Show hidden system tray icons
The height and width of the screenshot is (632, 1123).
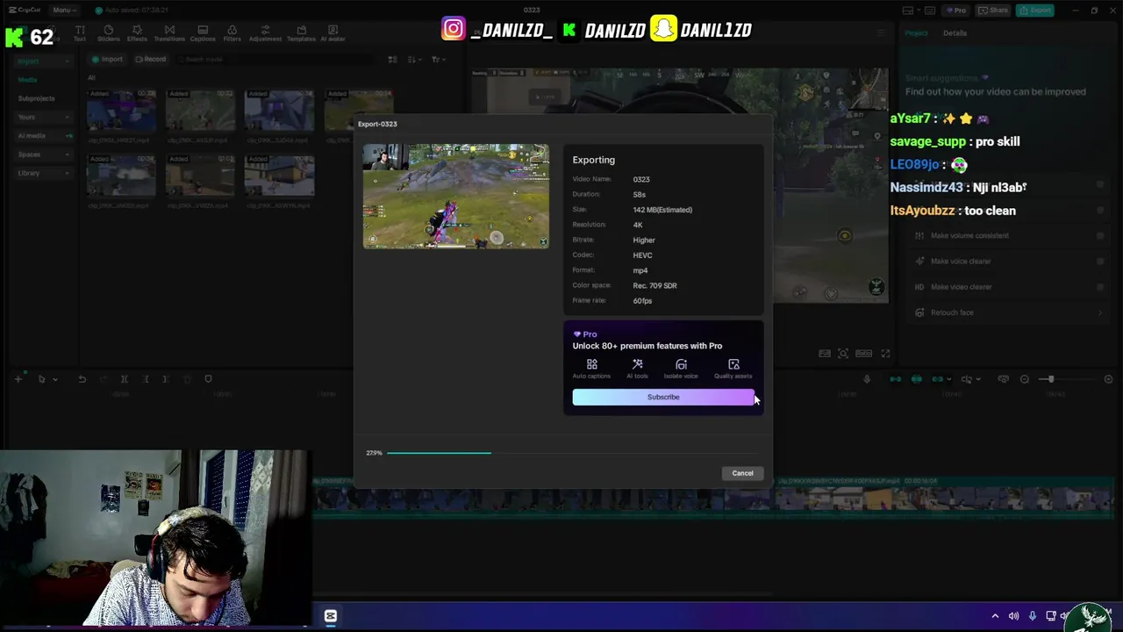[995, 616]
